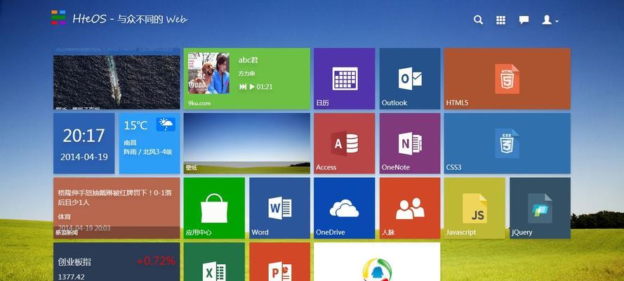Click the date 2014-04-19 in clock tile
This screenshot has width=624, height=281.
84,157
